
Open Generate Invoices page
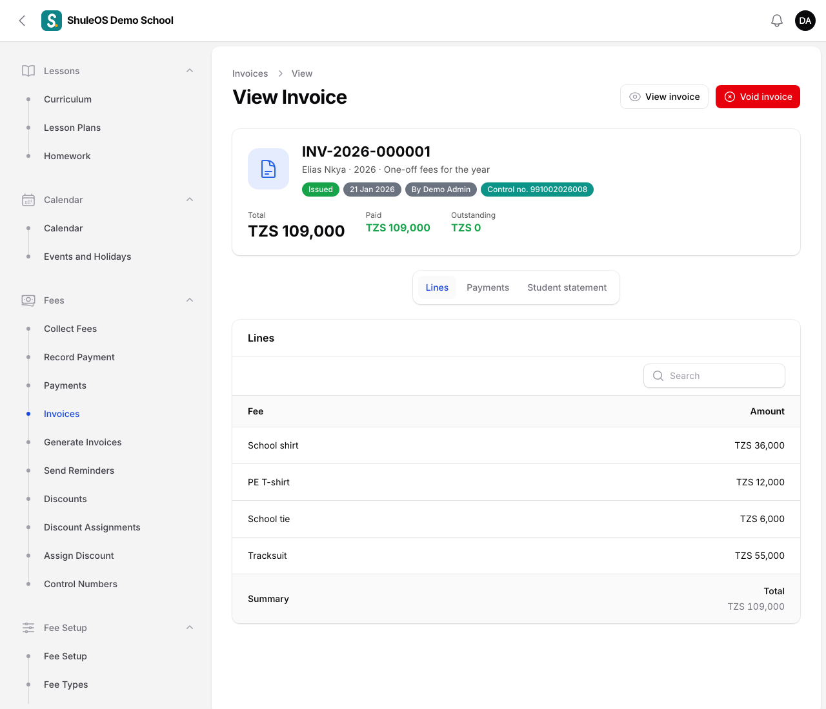(x=83, y=442)
